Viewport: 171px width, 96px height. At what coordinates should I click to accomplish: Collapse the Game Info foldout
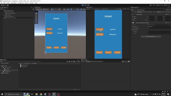pyautogui.click(x=131, y=30)
